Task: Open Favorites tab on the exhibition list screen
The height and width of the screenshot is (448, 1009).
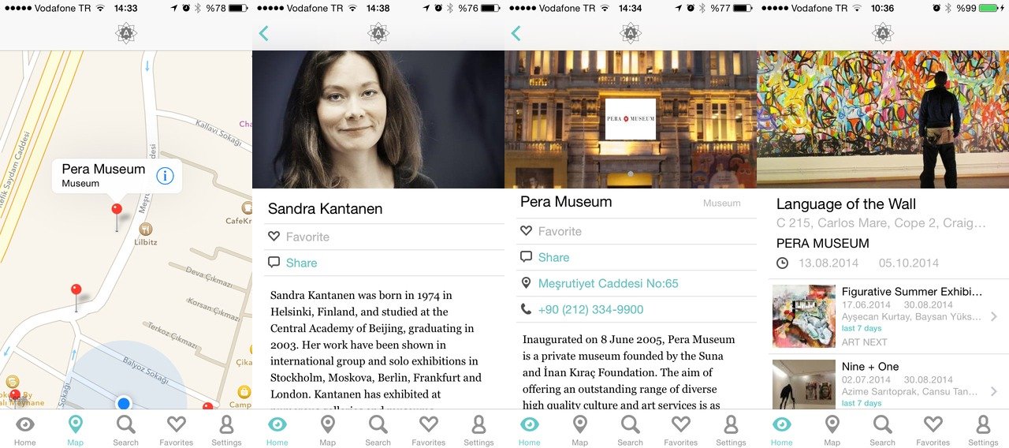Action: [x=933, y=431]
